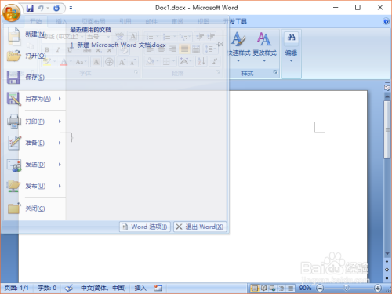The image size is (392, 294).
Task: Click 退出 Word(X) button
Action: pyautogui.click(x=200, y=227)
